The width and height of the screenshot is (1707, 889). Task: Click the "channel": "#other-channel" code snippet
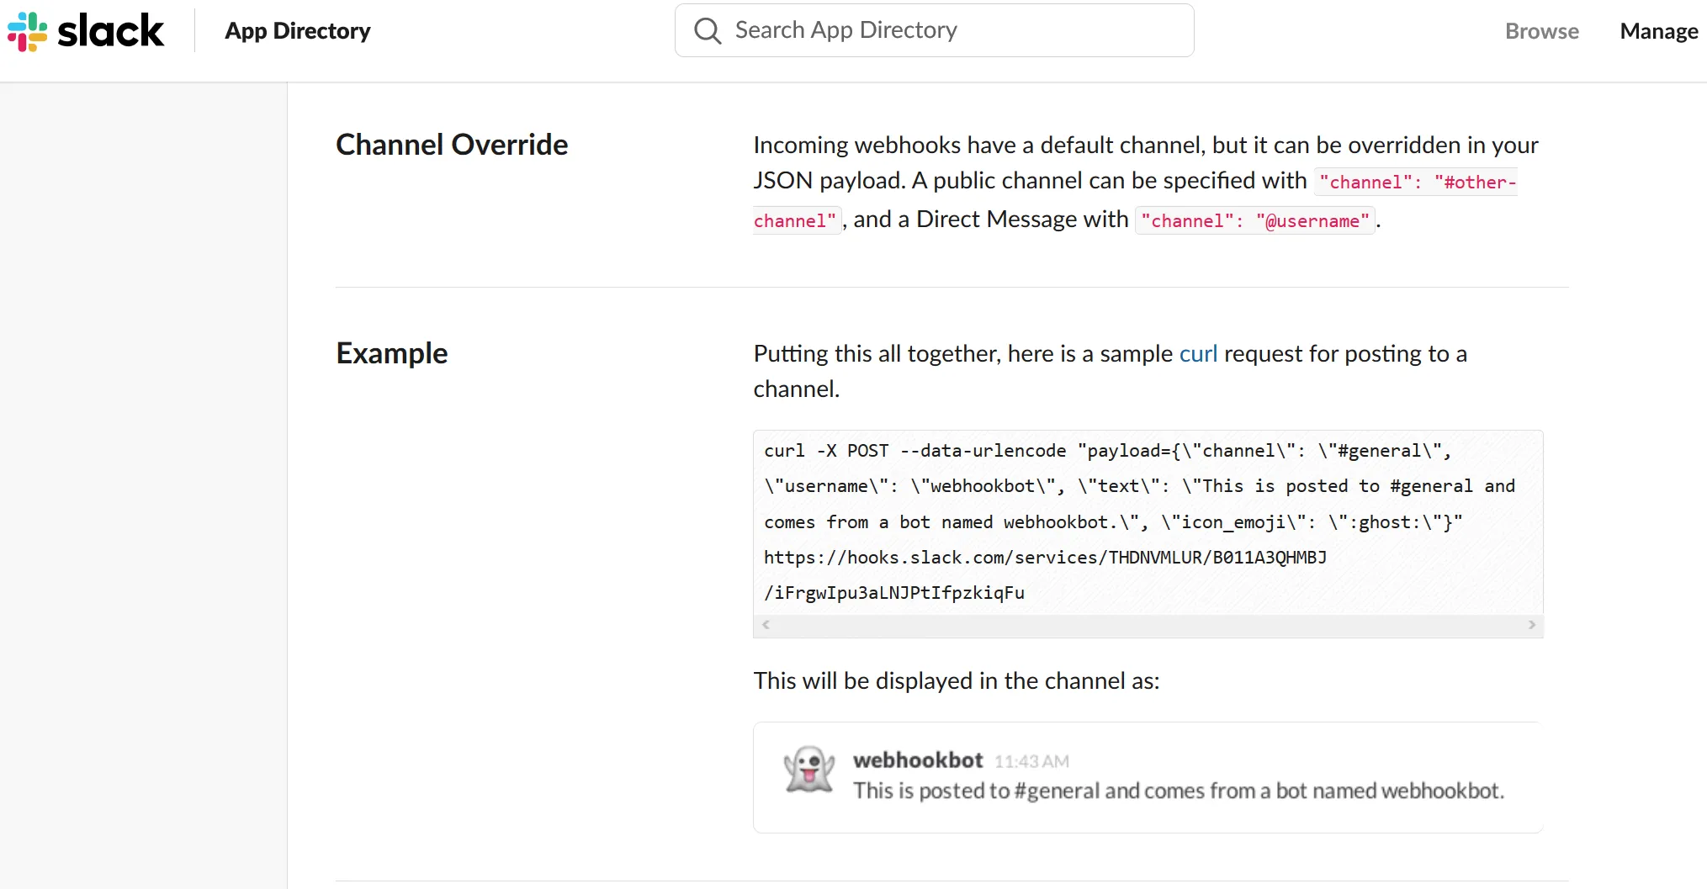click(x=1418, y=183)
